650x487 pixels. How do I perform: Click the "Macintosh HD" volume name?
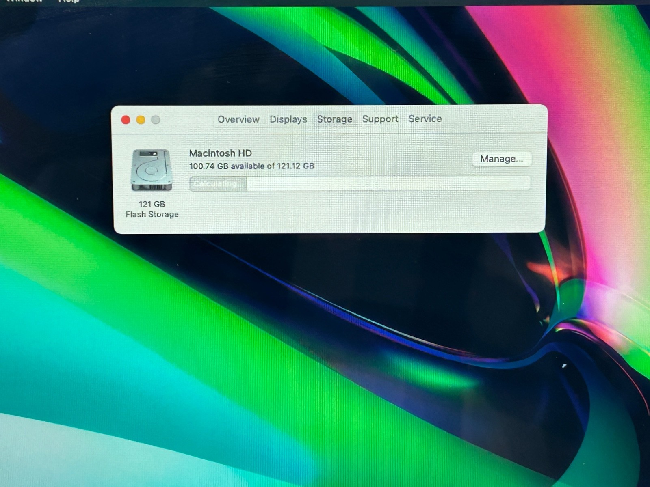tap(221, 153)
